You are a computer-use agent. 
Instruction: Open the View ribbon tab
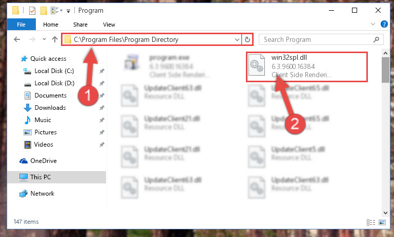click(x=109, y=25)
